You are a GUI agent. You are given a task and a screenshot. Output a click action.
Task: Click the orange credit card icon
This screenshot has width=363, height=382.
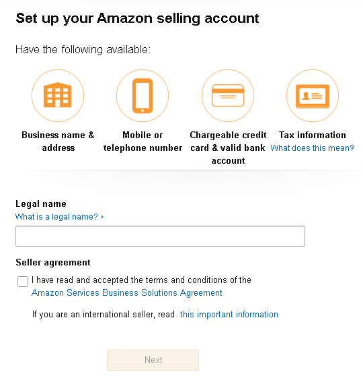coord(228,95)
